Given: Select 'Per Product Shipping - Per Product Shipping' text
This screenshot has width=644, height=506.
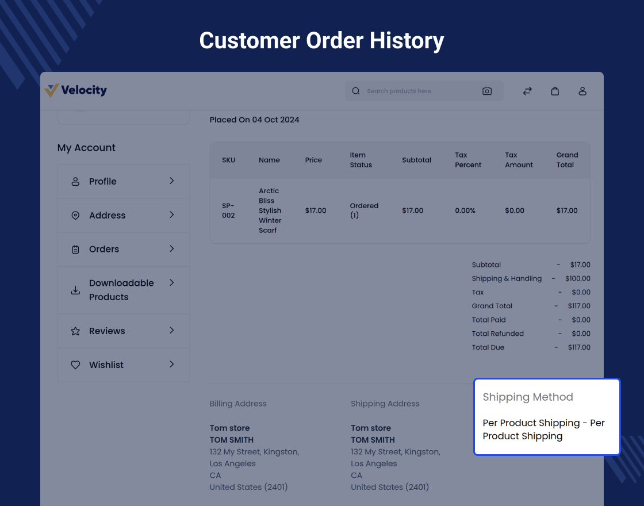Looking at the screenshot, I should (543, 430).
